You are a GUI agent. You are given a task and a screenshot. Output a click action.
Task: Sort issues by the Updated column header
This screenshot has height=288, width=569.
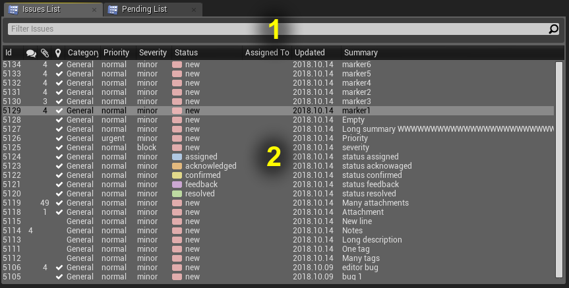tap(309, 53)
